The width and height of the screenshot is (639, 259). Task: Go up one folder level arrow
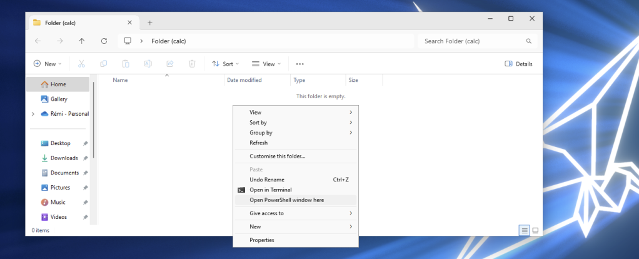(82, 41)
